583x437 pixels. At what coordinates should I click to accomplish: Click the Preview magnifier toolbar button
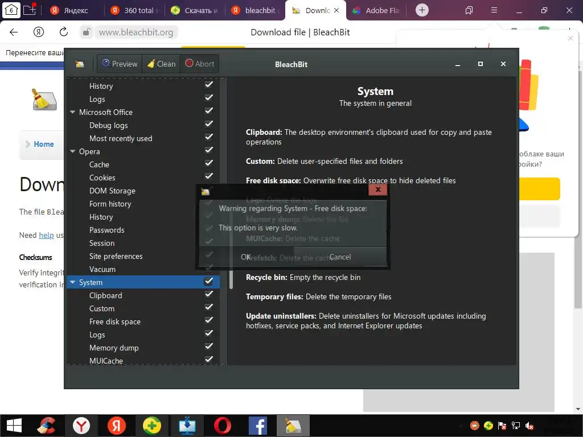[120, 64]
